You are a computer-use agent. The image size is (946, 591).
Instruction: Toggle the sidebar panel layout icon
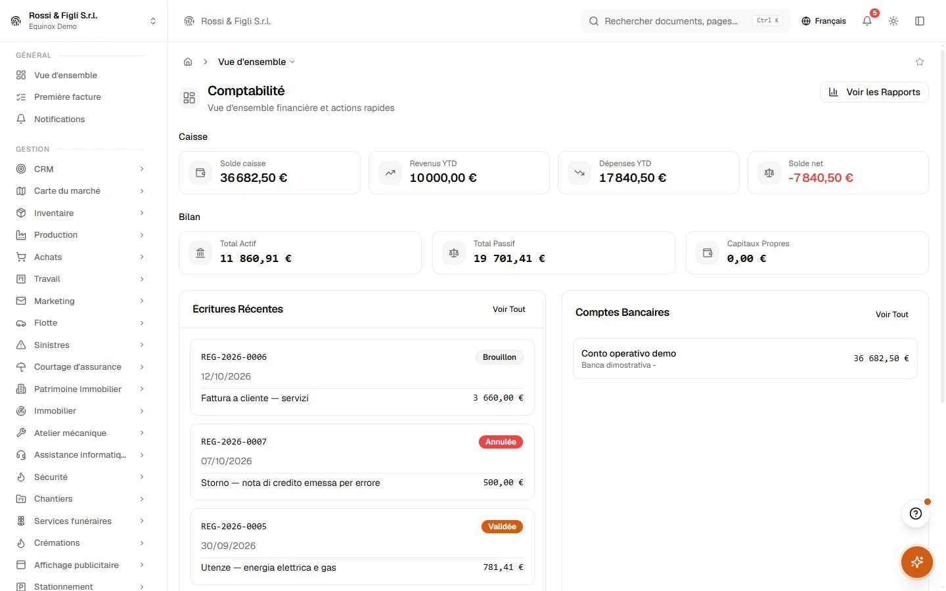[x=920, y=21]
